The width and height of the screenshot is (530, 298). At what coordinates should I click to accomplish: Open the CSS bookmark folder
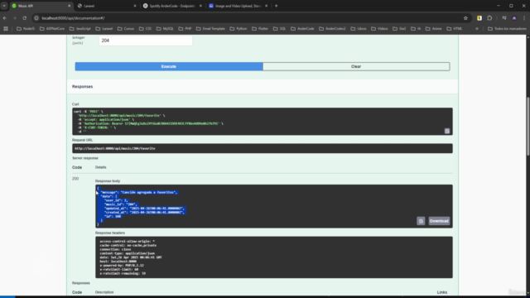pyautogui.click(x=146, y=29)
